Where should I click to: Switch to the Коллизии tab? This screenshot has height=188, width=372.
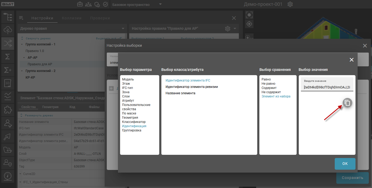(72, 18)
